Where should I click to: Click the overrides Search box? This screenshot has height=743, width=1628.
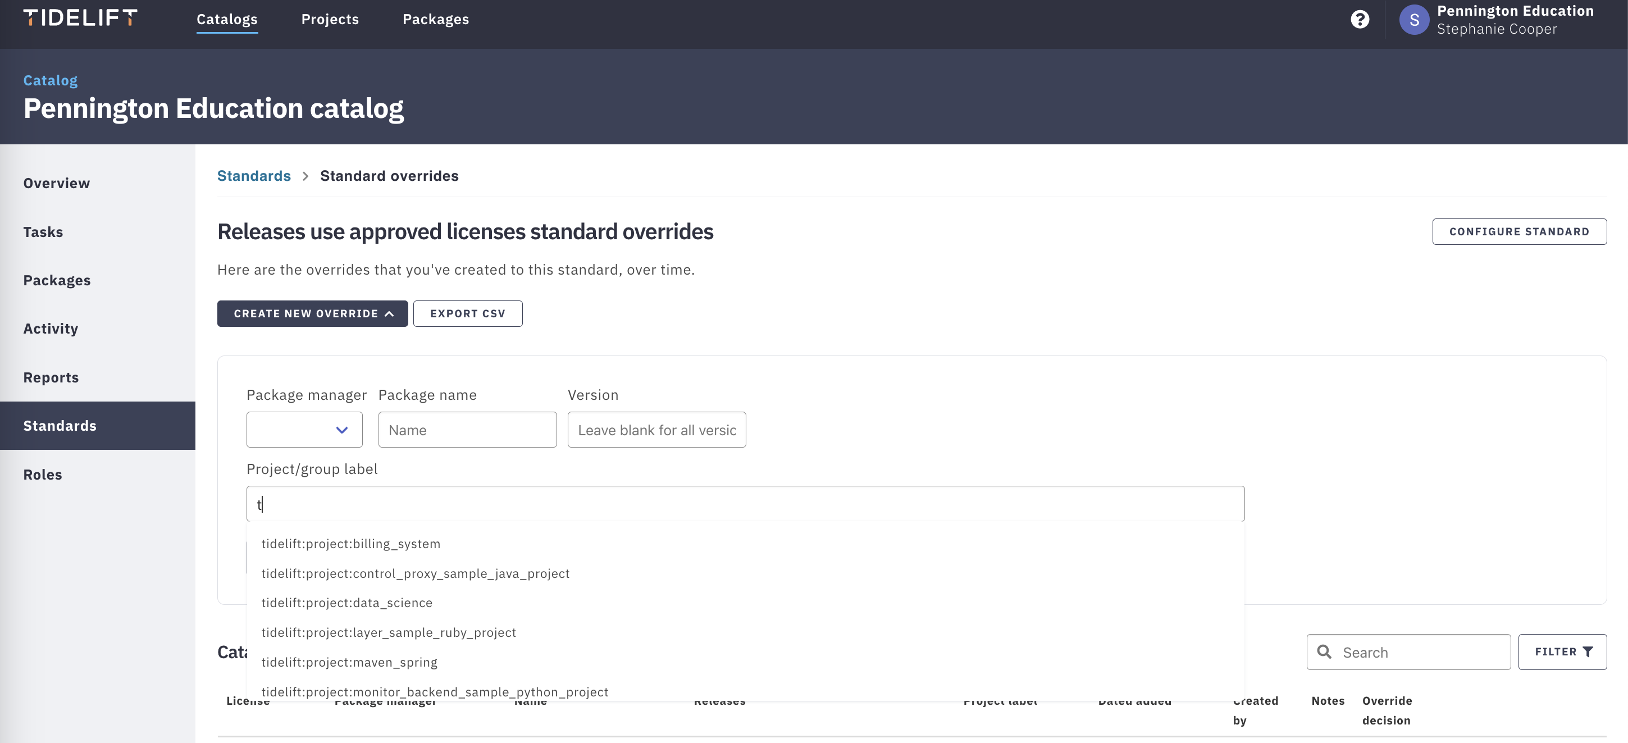pos(1408,652)
